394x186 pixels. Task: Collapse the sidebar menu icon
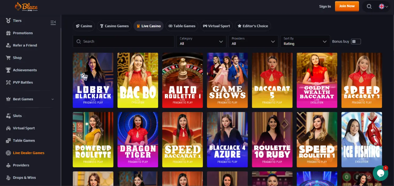coord(53,23)
